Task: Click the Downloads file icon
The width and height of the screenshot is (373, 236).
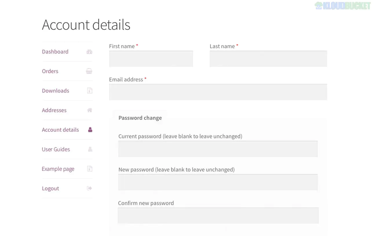Action: [x=90, y=91]
